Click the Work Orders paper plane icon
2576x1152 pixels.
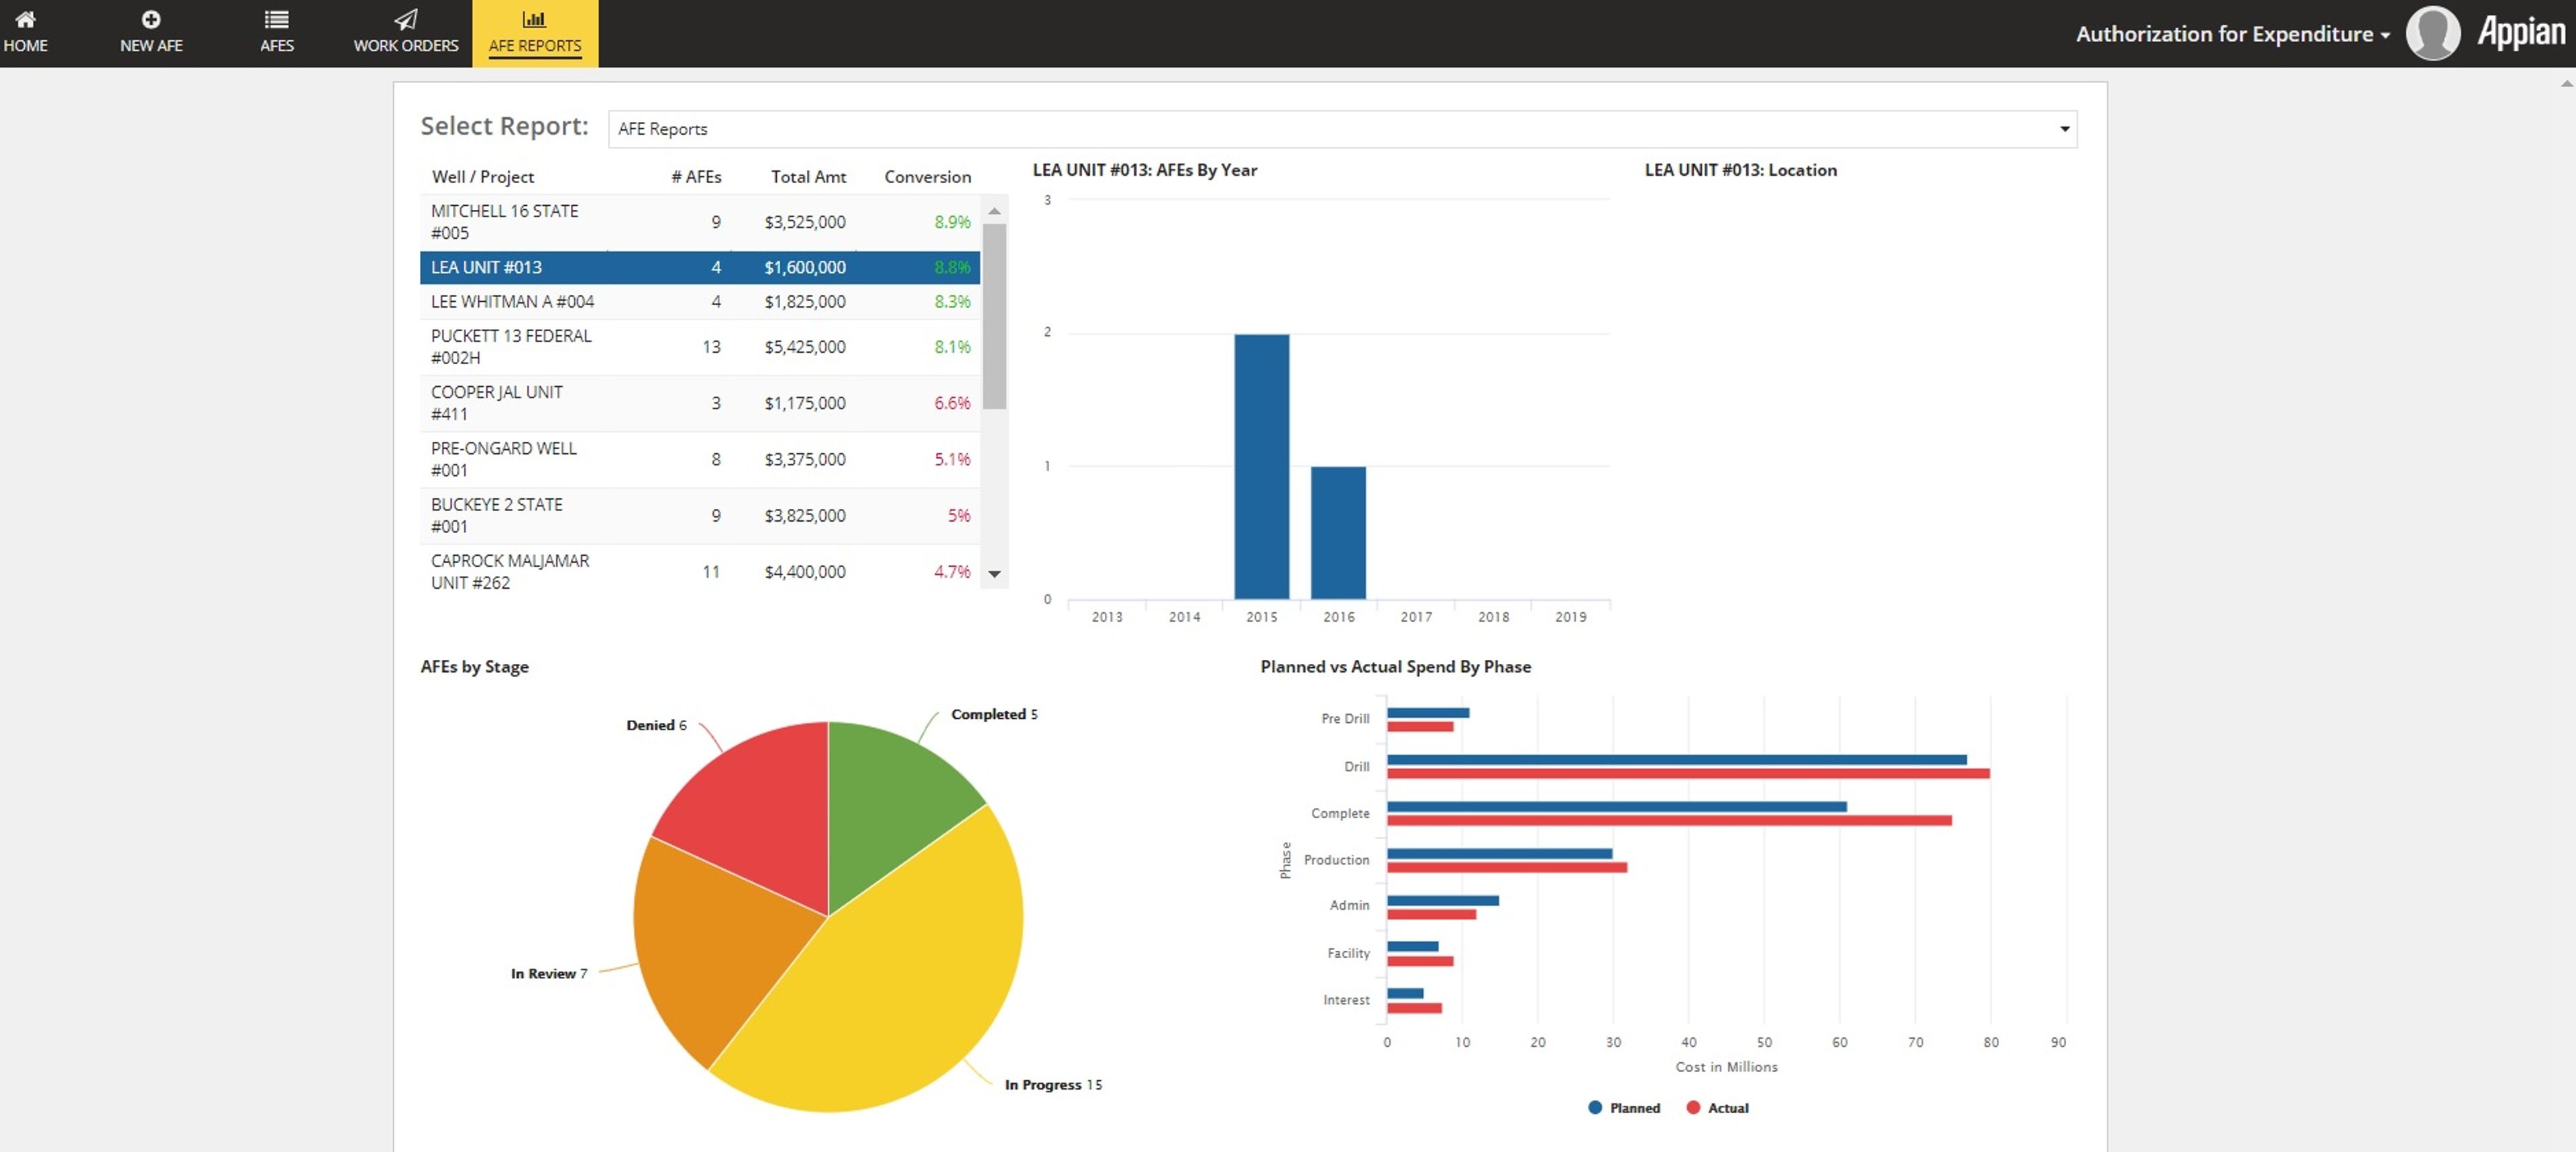pyautogui.click(x=405, y=19)
